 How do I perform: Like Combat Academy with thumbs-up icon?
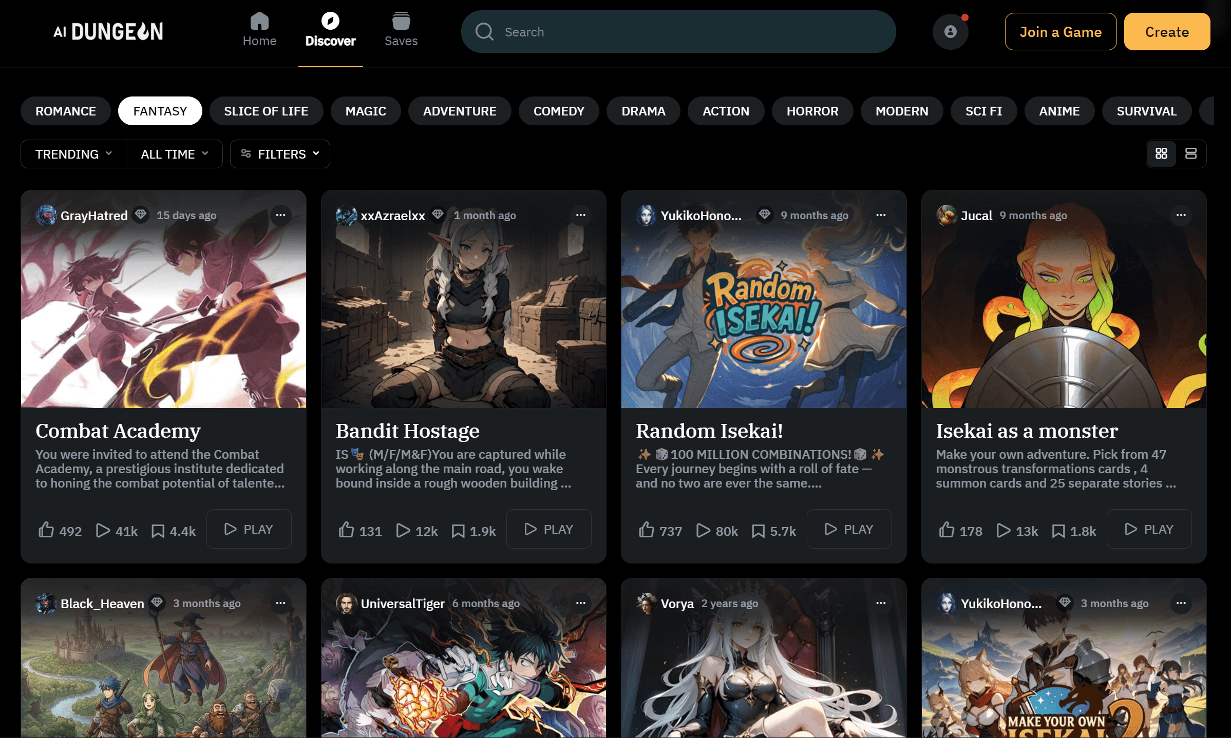click(x=46, y=530)
